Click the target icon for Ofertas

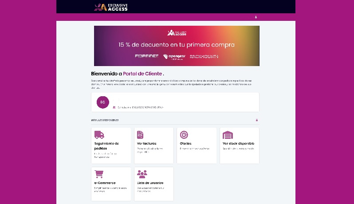[184, 135]
